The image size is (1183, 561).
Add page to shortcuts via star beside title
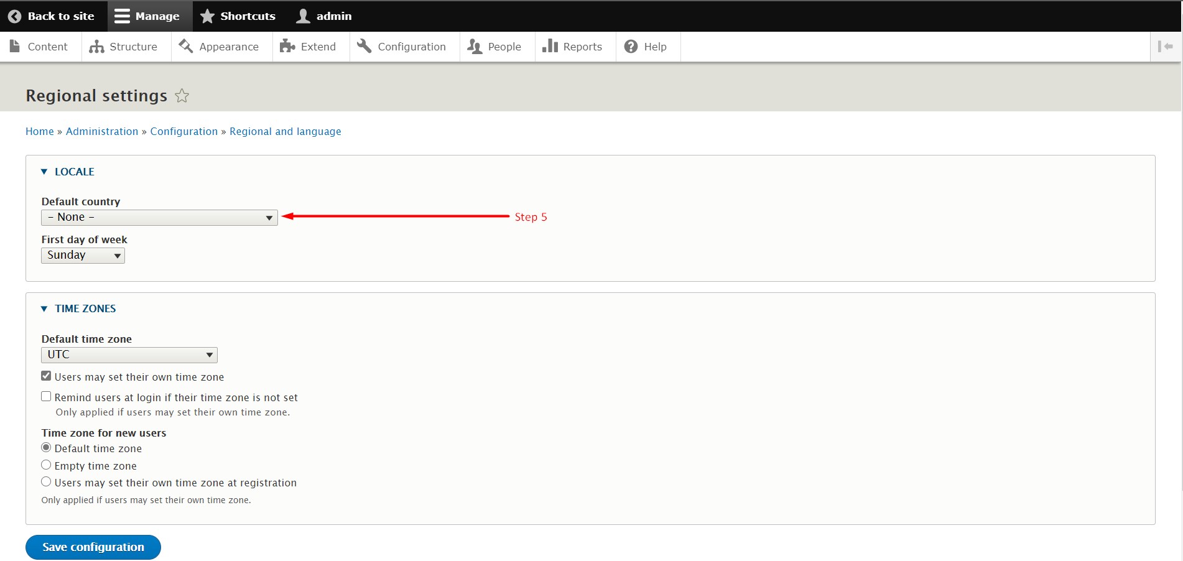pos(182,96)
